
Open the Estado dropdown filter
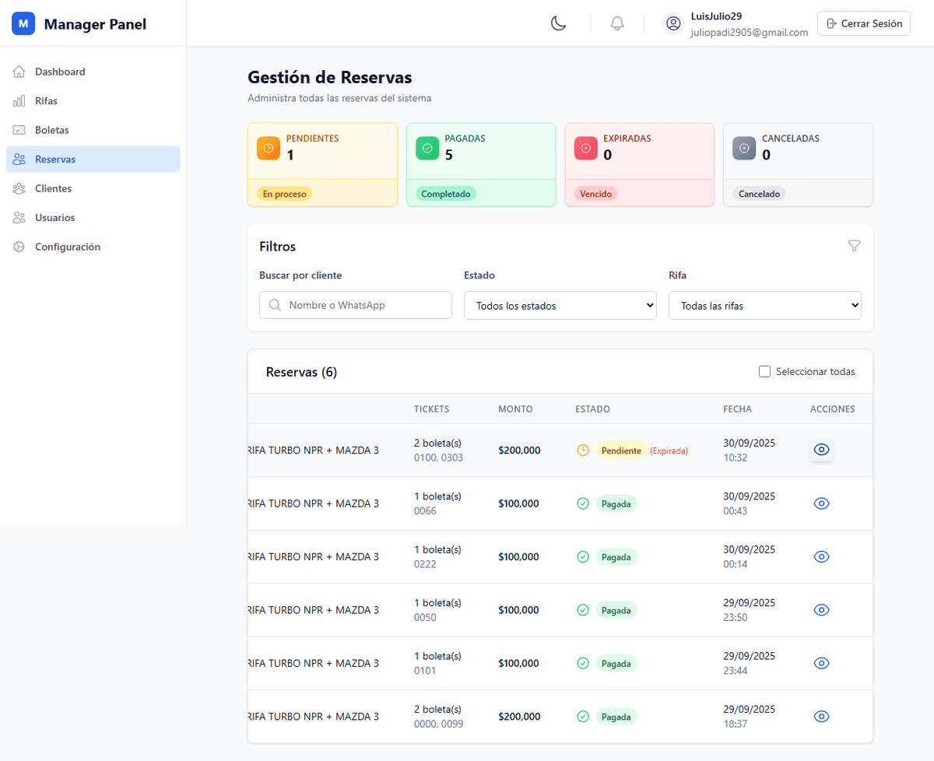click(x=560, y=306)
